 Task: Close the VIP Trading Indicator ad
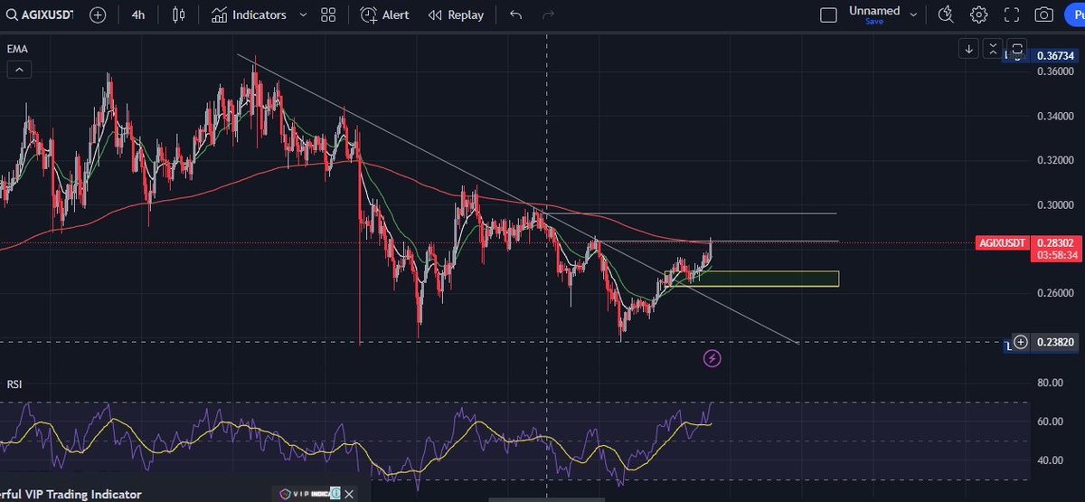pyautogui.click(x=349, y=494)
